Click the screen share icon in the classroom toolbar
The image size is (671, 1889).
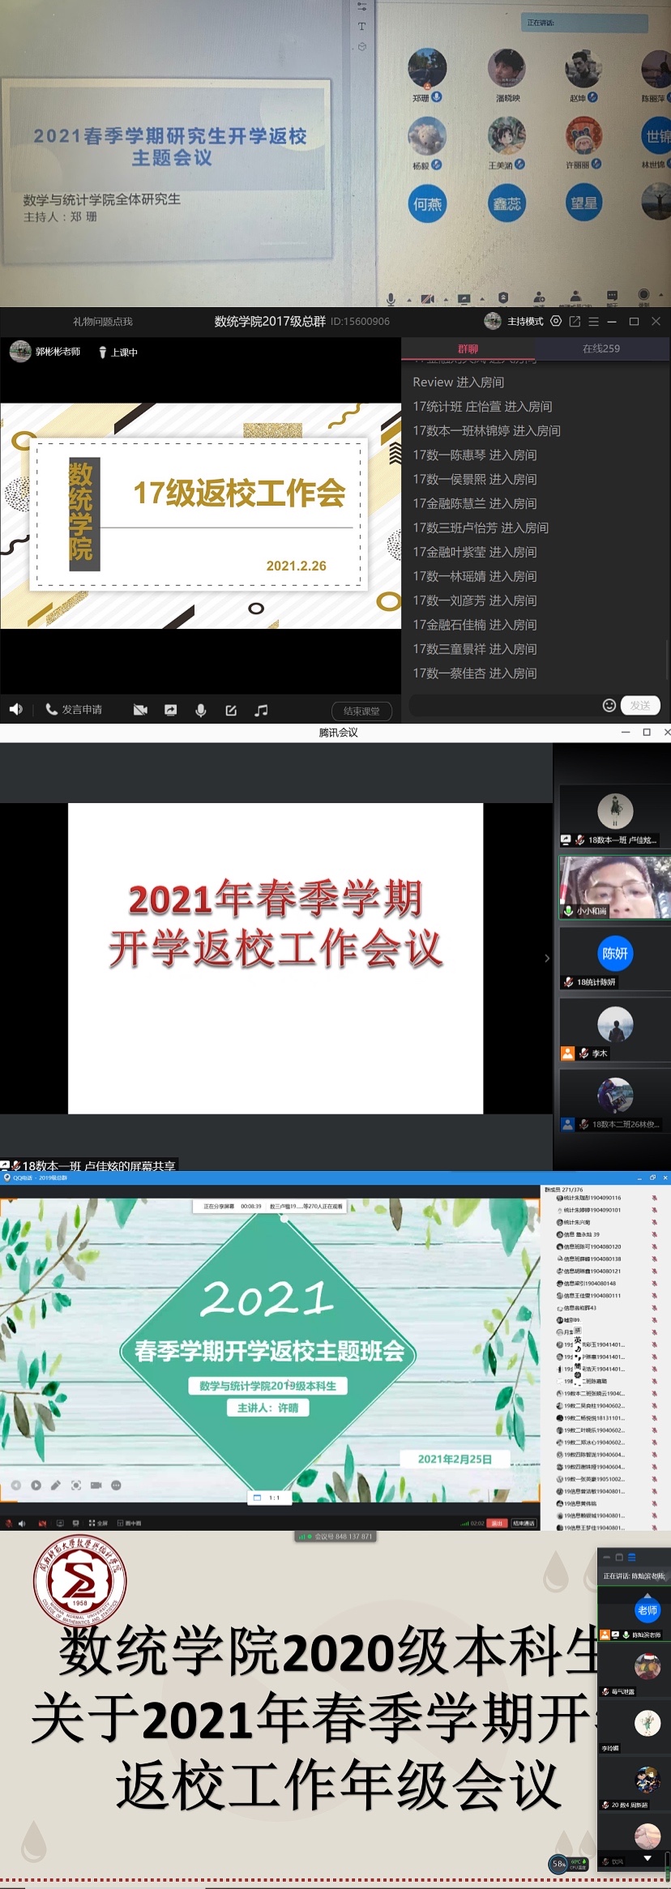click(x=170, y=710)
